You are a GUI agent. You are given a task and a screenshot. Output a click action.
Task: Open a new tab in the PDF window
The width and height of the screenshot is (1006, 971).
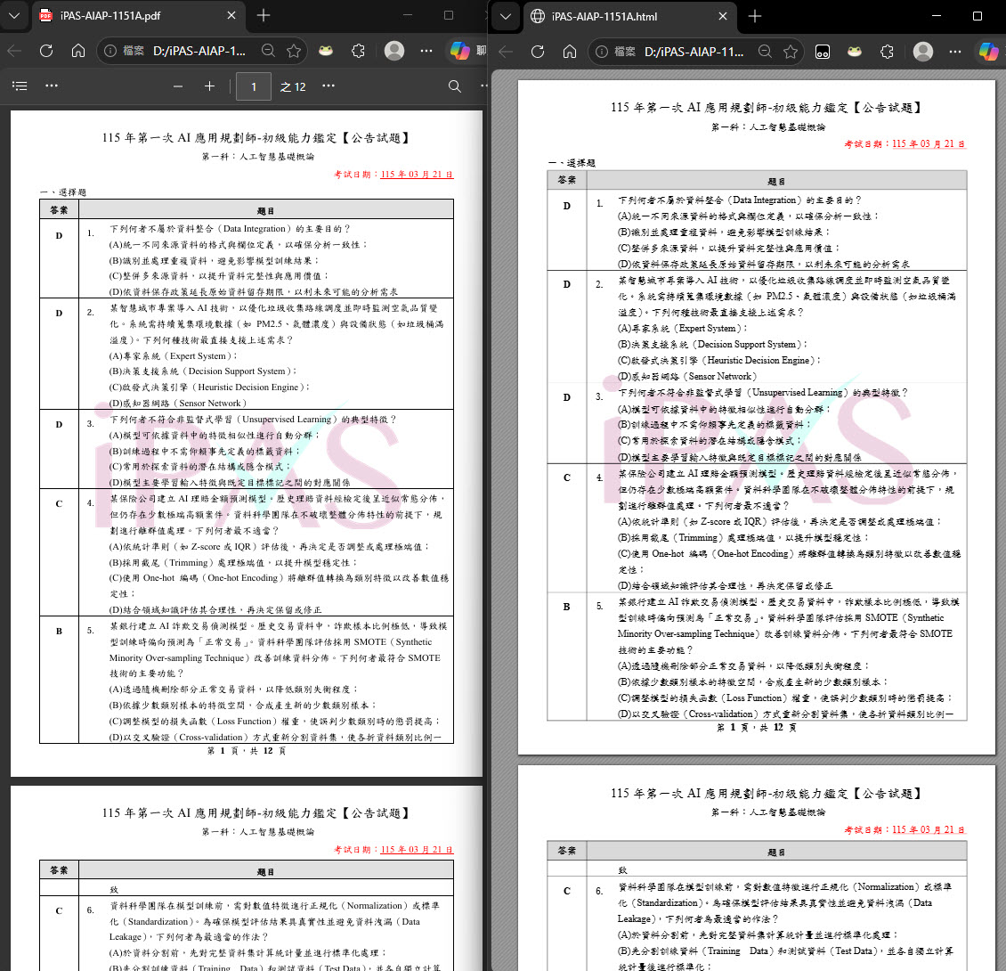click(x=264, y=16)
